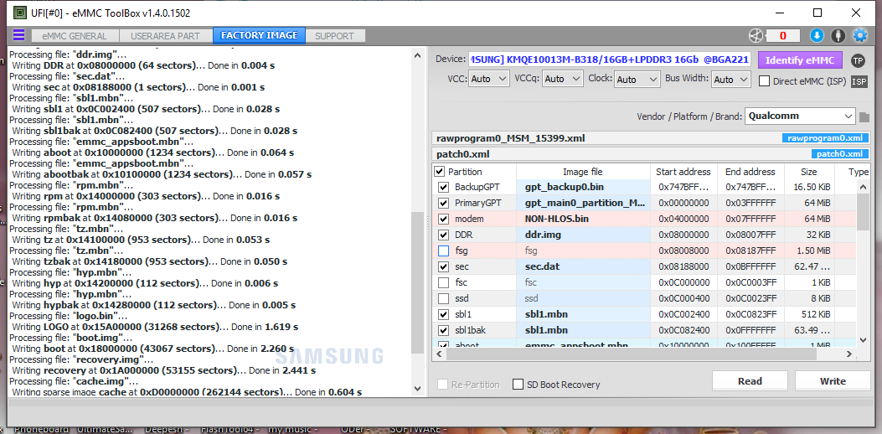This screenshot has height=434, width=882.
Task: Click the log panel vertical scrollbar thumb
Action: point(417,282)
